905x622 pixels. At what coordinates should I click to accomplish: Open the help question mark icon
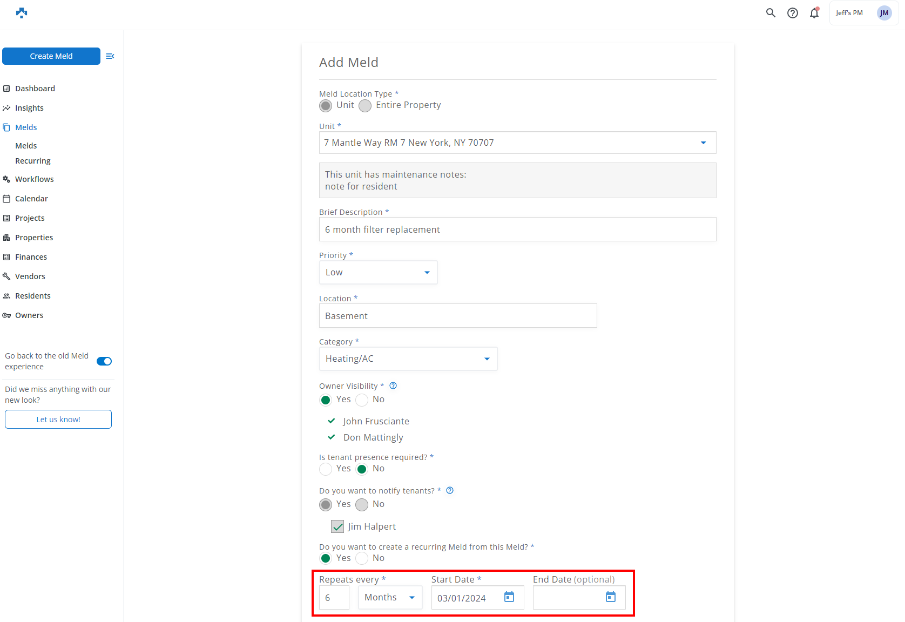coord(792,13)
